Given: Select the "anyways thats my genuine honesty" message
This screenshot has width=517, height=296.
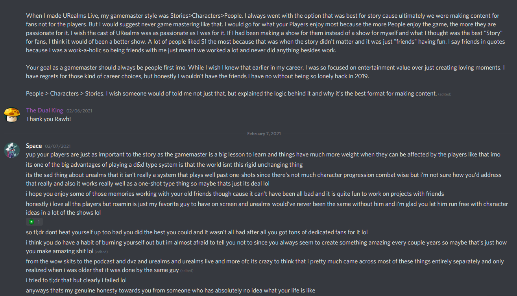Looking at the screenshot, I should (171, 290).
